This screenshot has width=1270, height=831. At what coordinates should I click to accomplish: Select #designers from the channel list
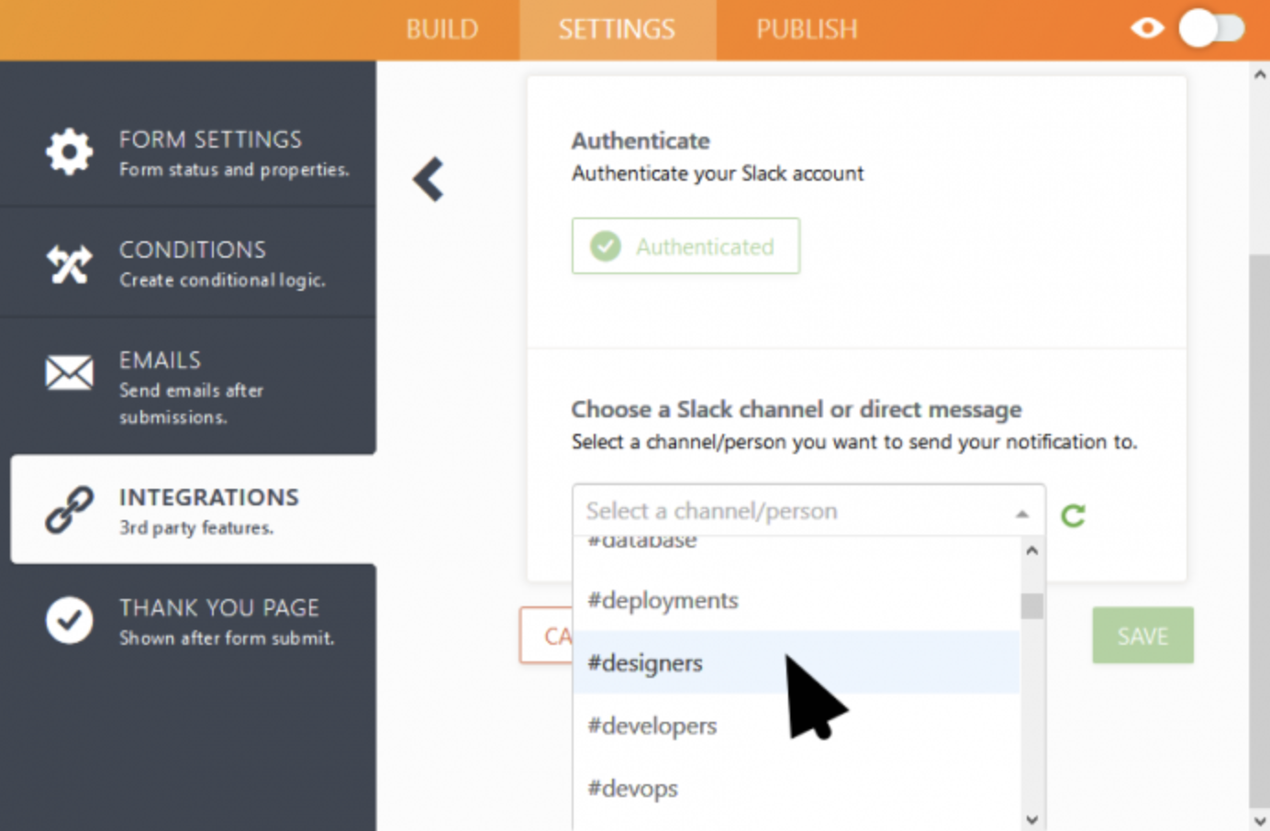645,663
